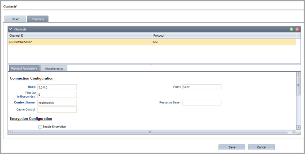Select the Protocol Parameters tab
The height and width of the screenshot is (154, 305).
24,69
